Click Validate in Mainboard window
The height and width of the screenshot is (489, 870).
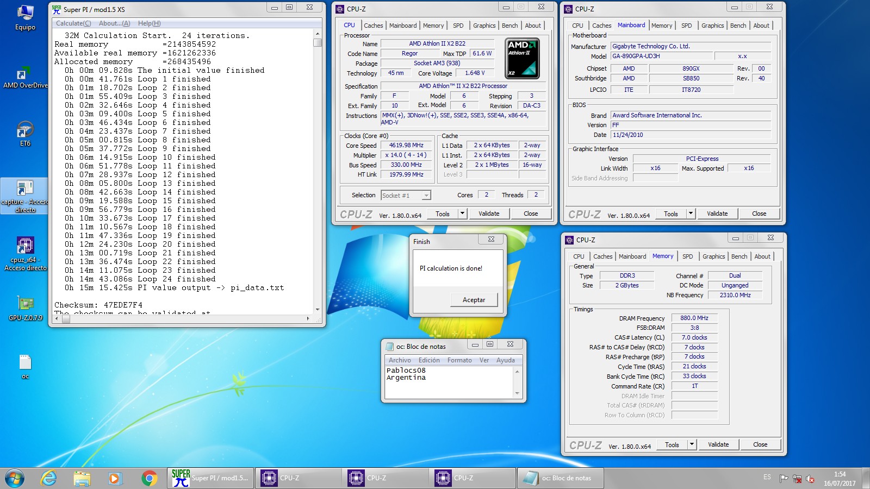pos(717,214)
